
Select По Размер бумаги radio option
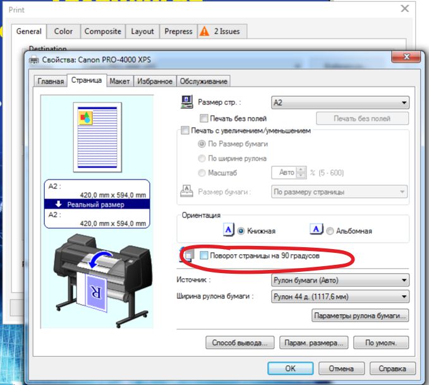click(x=202, y=144)
